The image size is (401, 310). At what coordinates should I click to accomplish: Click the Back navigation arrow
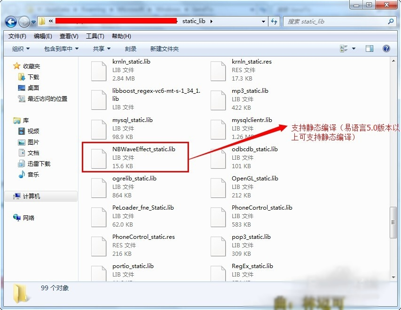(x=11, y=22)
